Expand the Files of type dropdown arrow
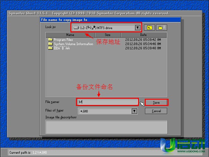 [x=134, y=111]
